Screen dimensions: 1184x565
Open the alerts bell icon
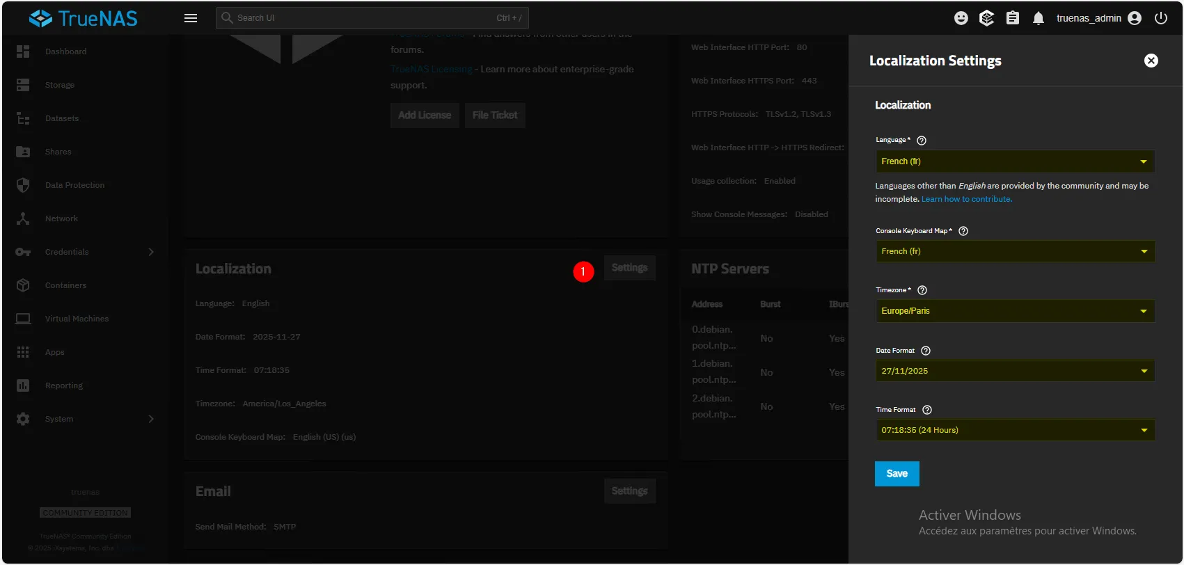[1039, 18]
